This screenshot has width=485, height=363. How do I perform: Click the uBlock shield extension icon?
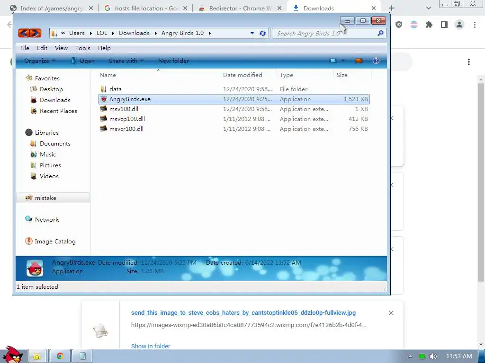coord(399,25)
